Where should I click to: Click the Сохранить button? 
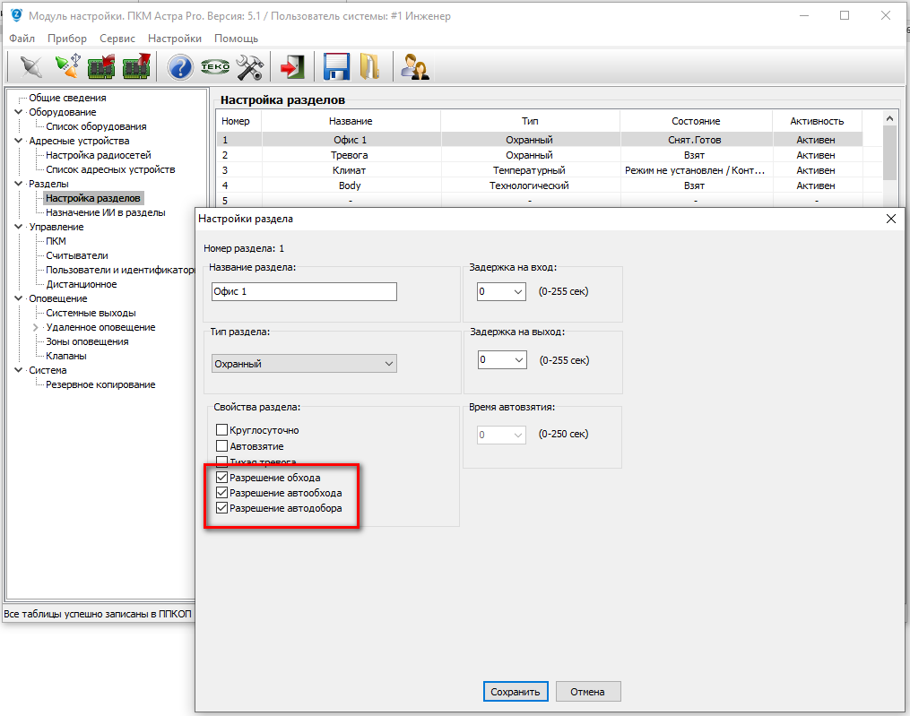(x=515, y=692)
